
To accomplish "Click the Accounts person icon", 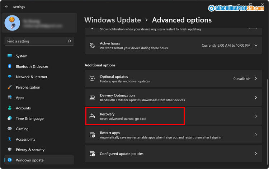I will 10,108.
